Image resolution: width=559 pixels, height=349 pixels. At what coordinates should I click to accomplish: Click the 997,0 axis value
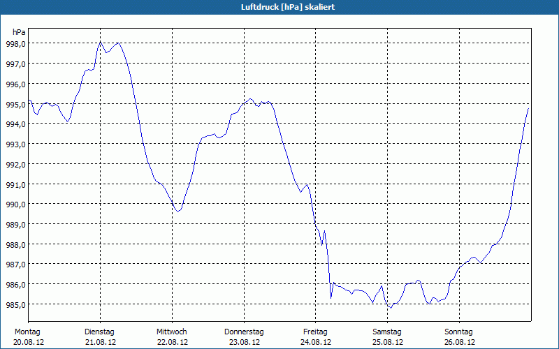click(15, 64)
